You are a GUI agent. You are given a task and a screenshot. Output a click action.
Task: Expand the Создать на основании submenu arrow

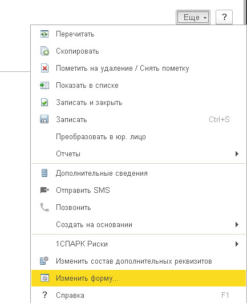237,225
